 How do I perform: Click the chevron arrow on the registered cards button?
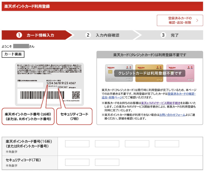tap(197, 21)
